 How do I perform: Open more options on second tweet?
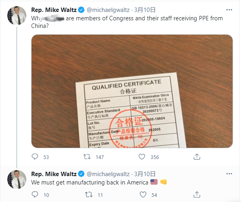pyautogui.click(x=229, y=174)
